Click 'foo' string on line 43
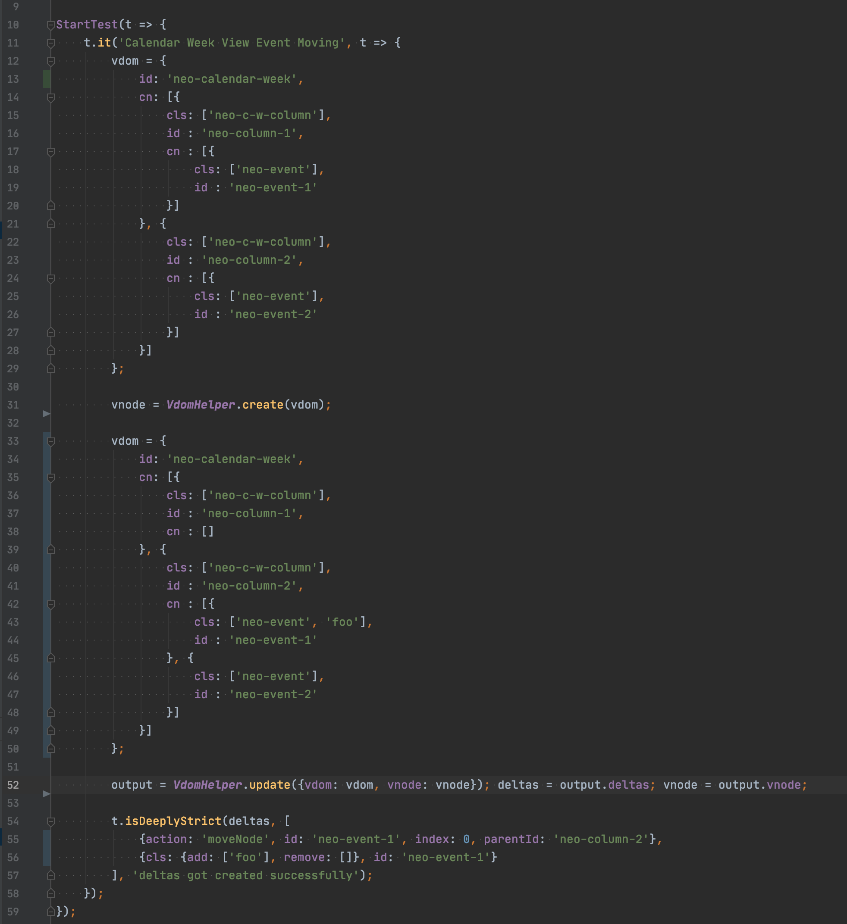 [x=342, y=622]
